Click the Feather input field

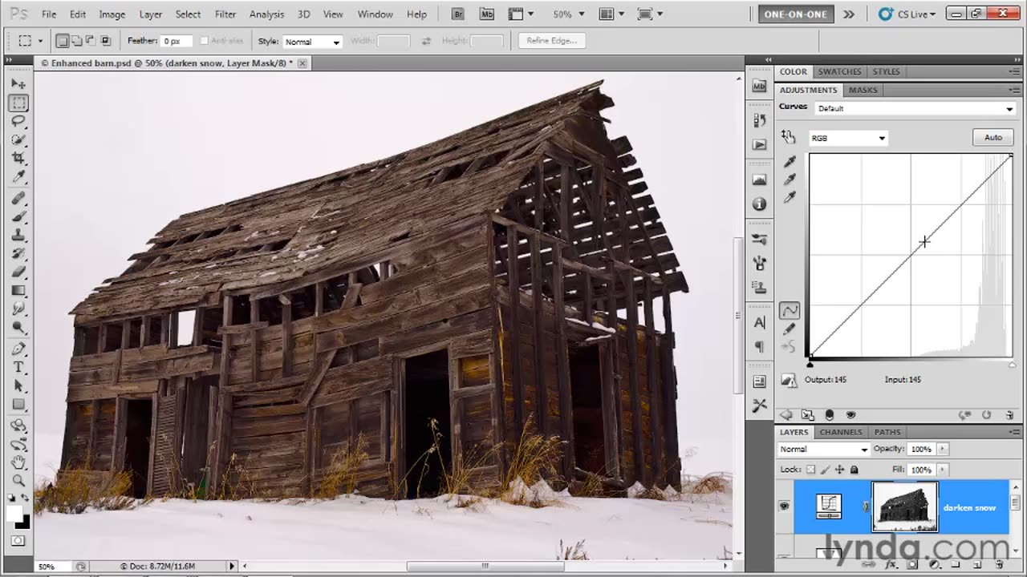coord(177,41)
